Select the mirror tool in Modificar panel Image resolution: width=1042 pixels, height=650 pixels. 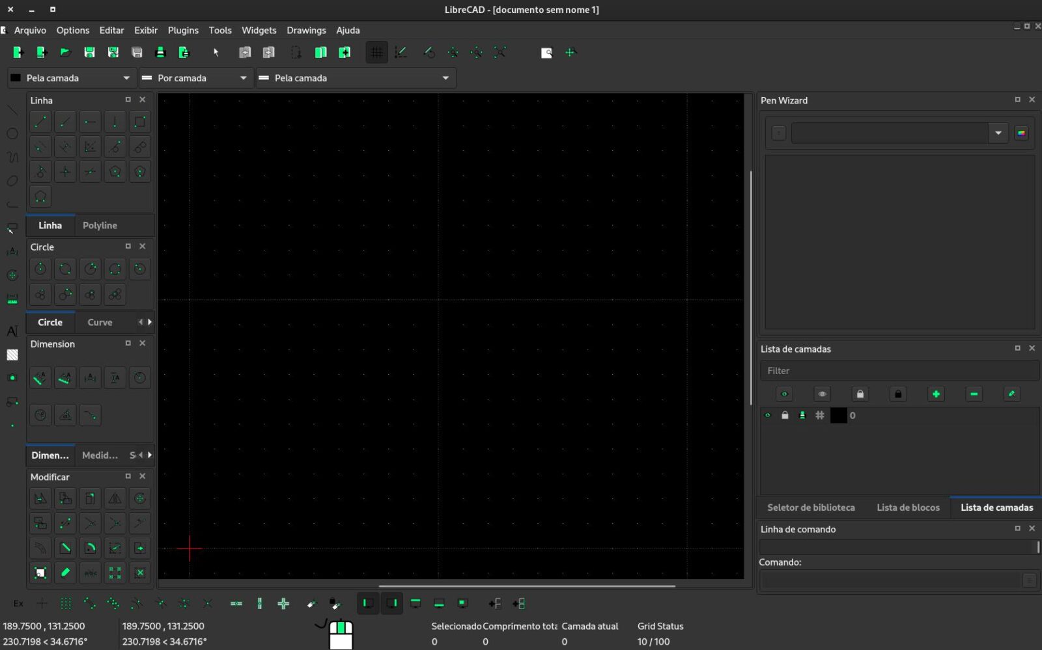point(115,498)
